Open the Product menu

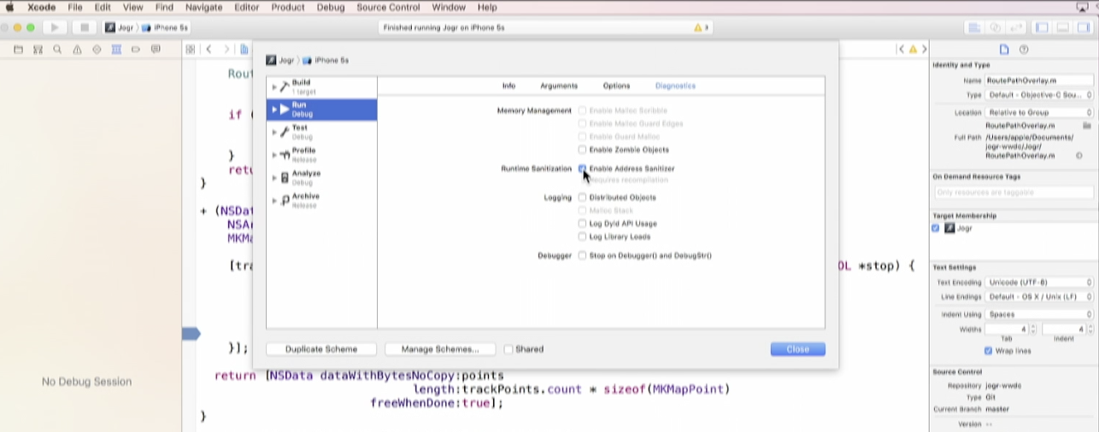[x=288, y=7]
